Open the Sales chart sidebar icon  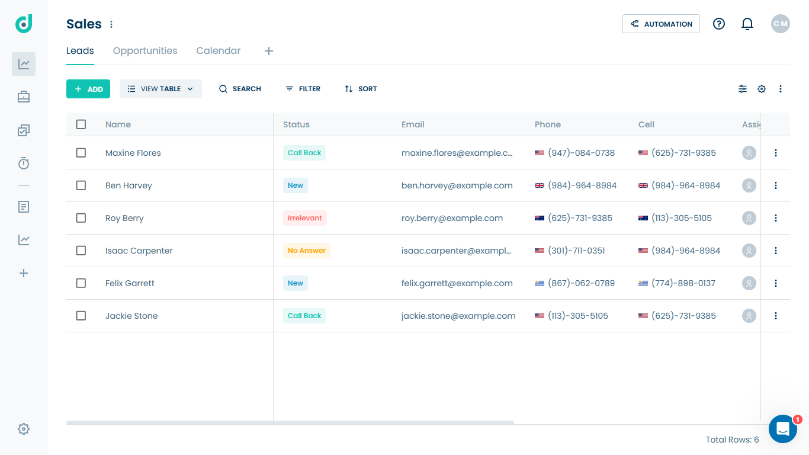coord(24,64)
